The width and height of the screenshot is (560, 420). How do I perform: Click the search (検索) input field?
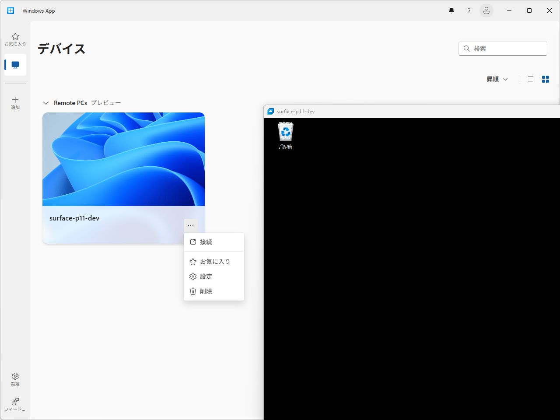[503, 49]
